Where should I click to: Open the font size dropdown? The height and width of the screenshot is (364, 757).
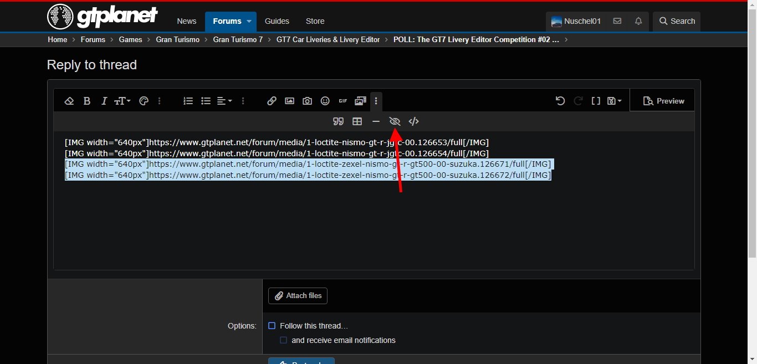122,101
